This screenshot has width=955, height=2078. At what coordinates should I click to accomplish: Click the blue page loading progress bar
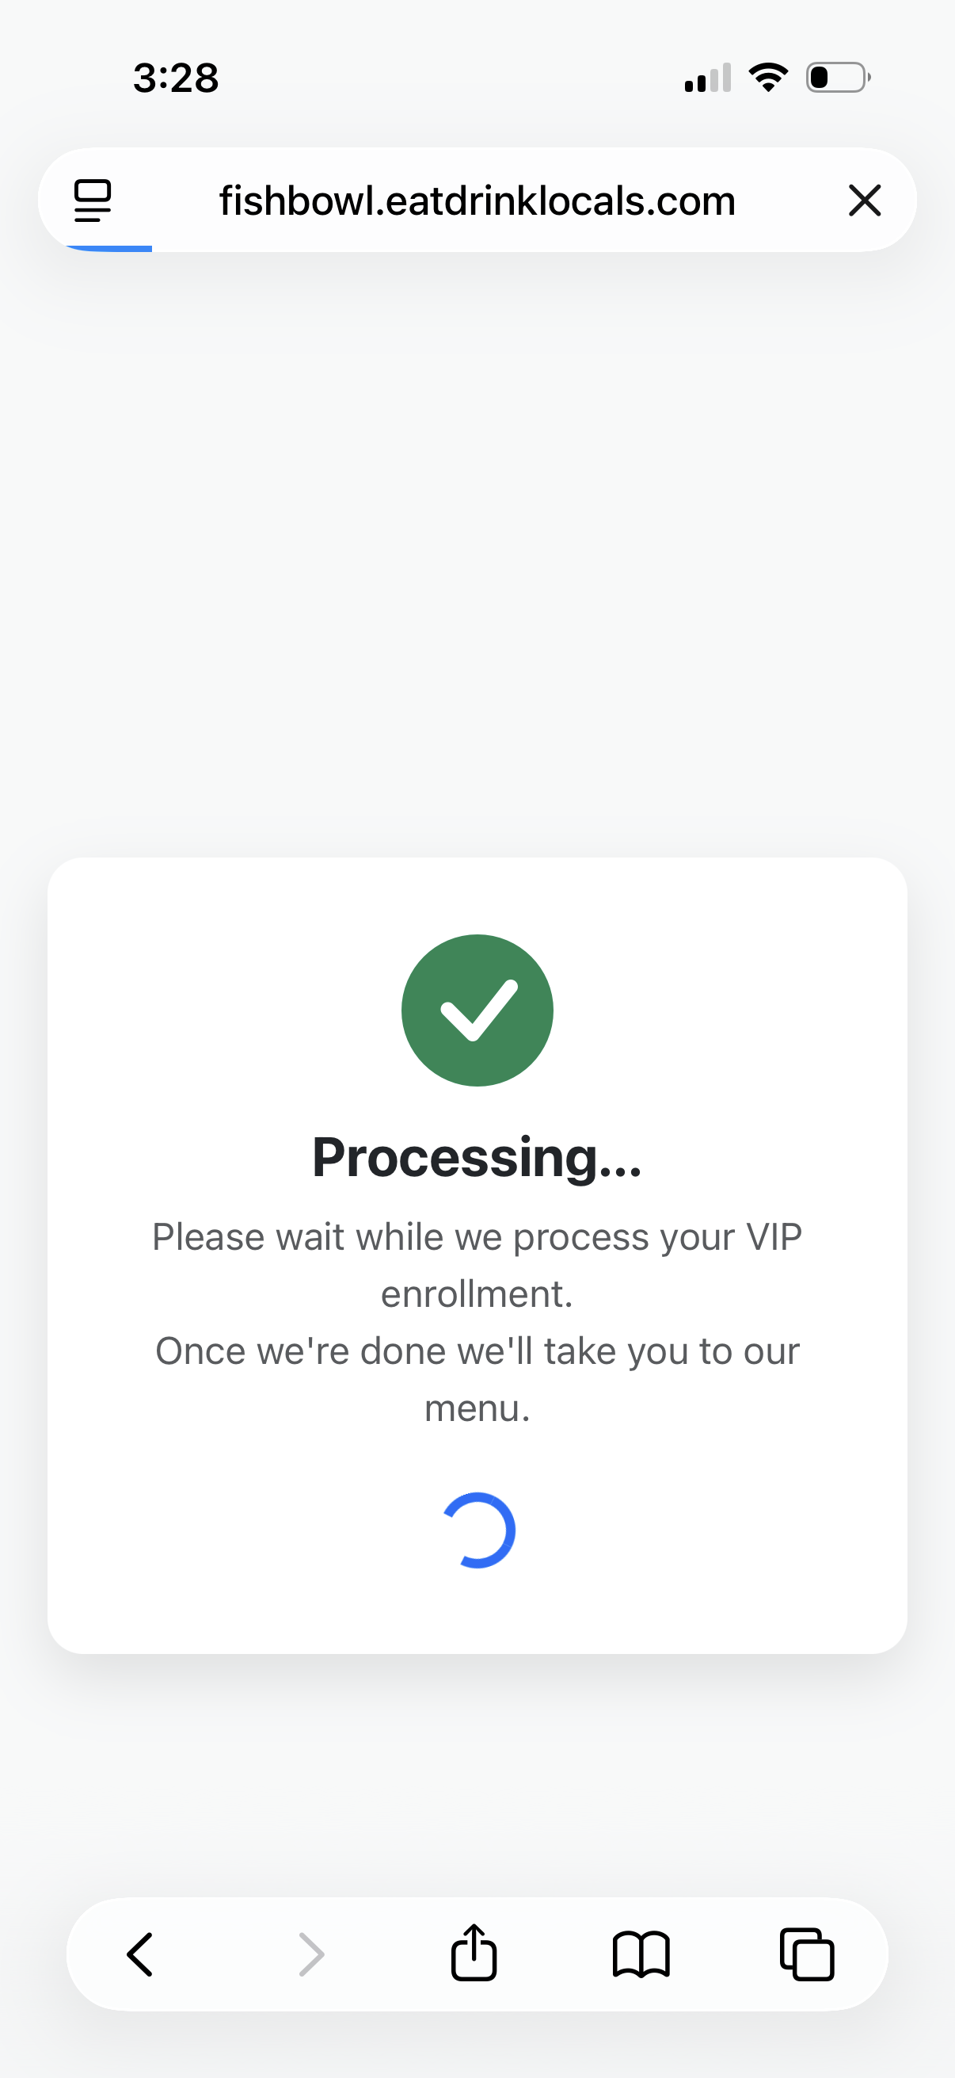(x=109, y=249)
